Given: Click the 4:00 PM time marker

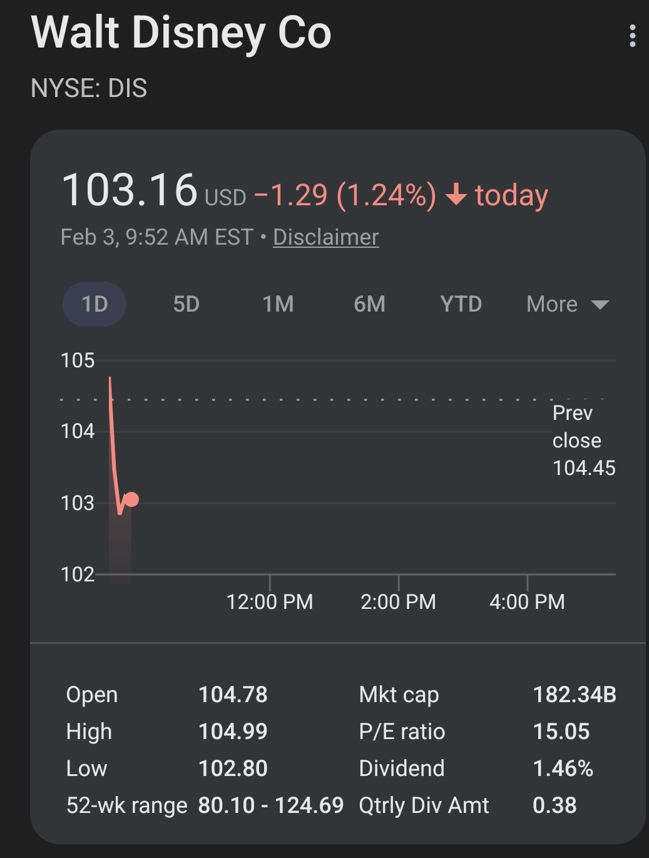Looking at the screenshot, I should pyautogui.click(x=527, y=601).
